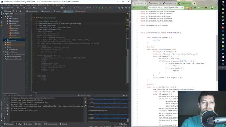Viewport: 226px width, 127px height.
Task: Hide the Event Log panel with the minus icon
Action: click(x=127, y=96)
